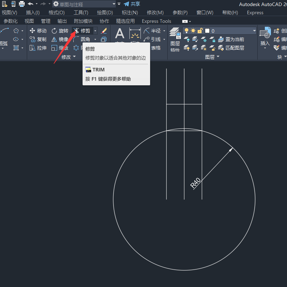287x287 pixels.
Task: Click layer 0 white color swatch
Action: 207,31
